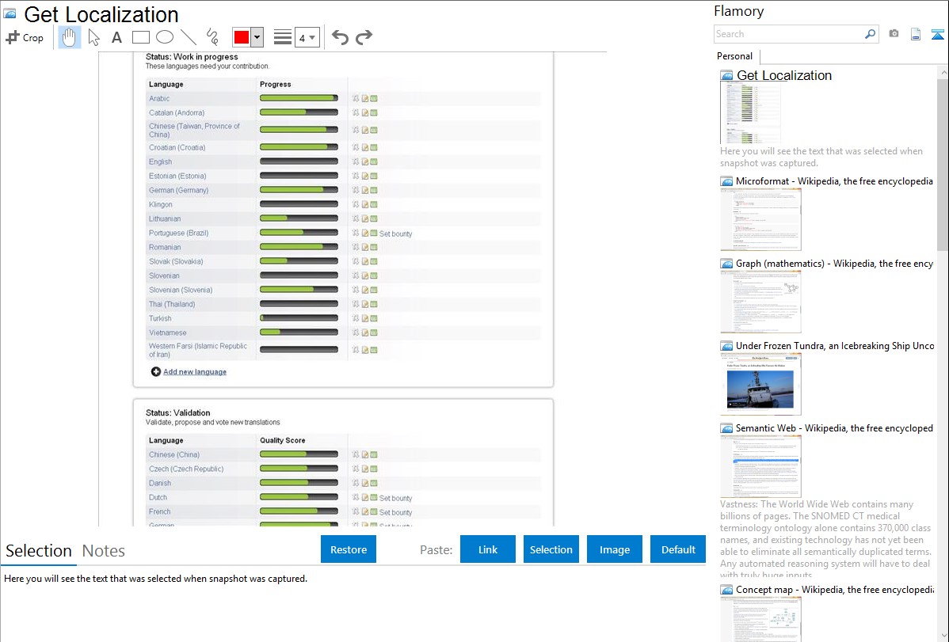Select the freehand scribble tool

(x=212, y=37)
